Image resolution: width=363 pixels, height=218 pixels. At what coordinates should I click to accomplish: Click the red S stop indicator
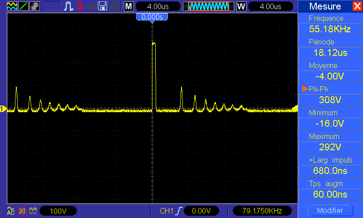click(x=80, y=6)
